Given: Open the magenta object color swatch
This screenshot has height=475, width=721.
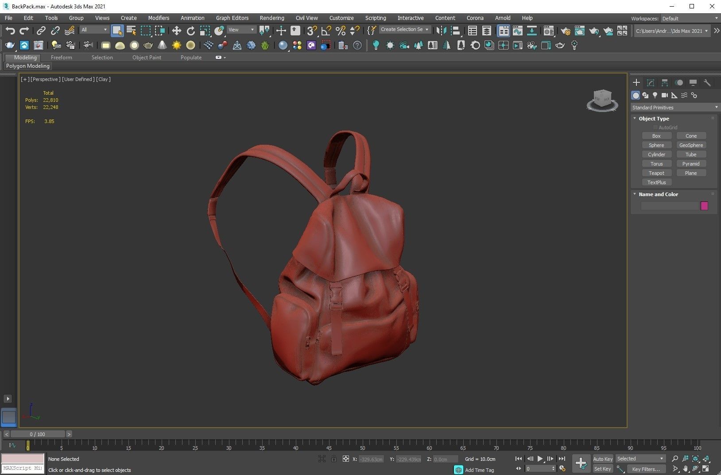Looking at the screenshot, I should point(704,206).
